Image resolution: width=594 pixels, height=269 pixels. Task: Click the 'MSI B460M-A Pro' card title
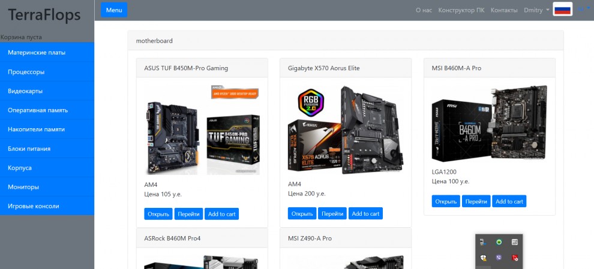(x=457, y=68)
